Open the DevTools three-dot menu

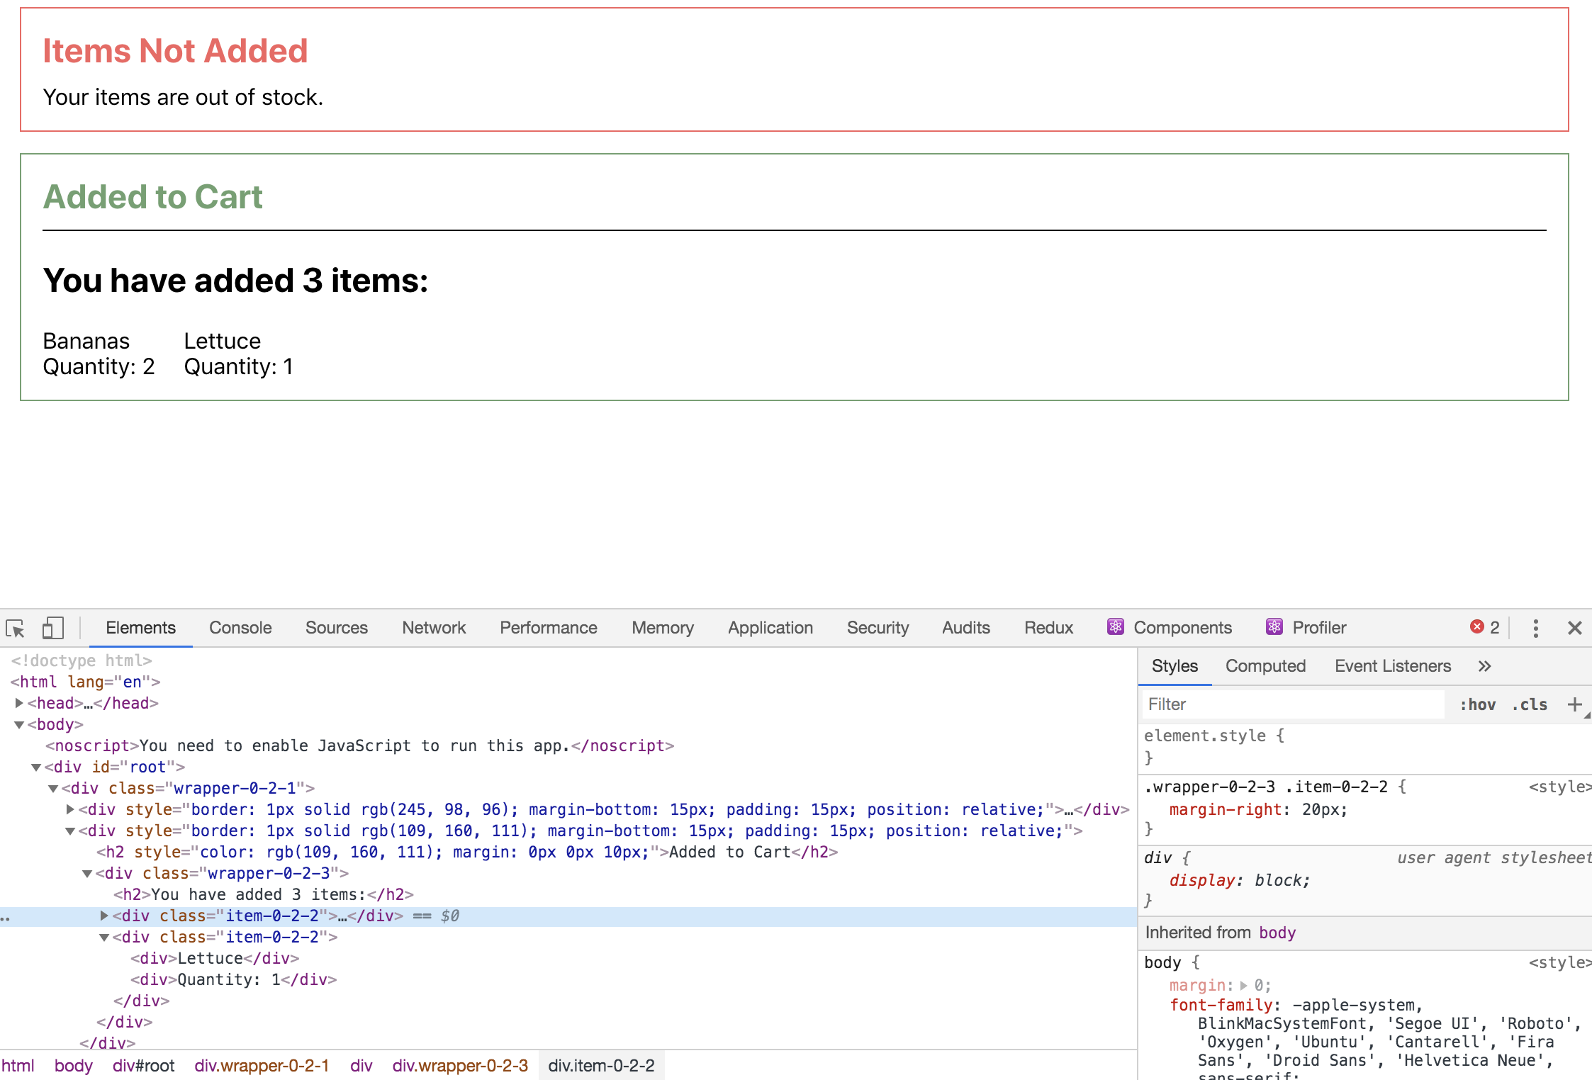(1535, 628)
